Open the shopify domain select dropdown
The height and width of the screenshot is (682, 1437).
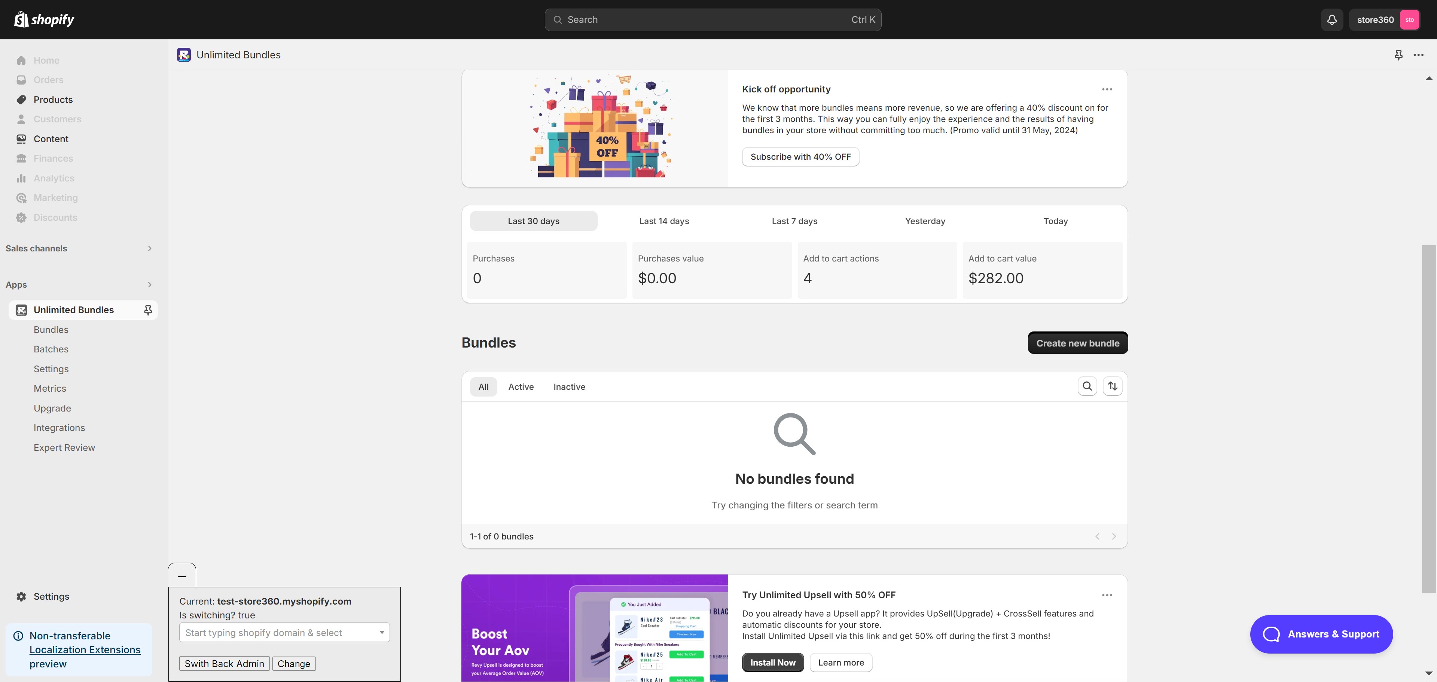point(382,632)
